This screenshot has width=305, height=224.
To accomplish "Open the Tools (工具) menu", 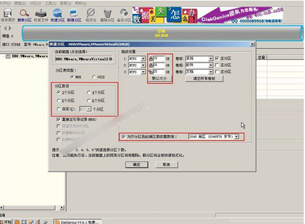I will 50,3.
